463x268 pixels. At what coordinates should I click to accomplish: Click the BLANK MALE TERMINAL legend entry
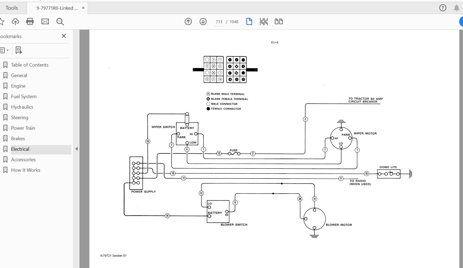[x=225, y=94]
